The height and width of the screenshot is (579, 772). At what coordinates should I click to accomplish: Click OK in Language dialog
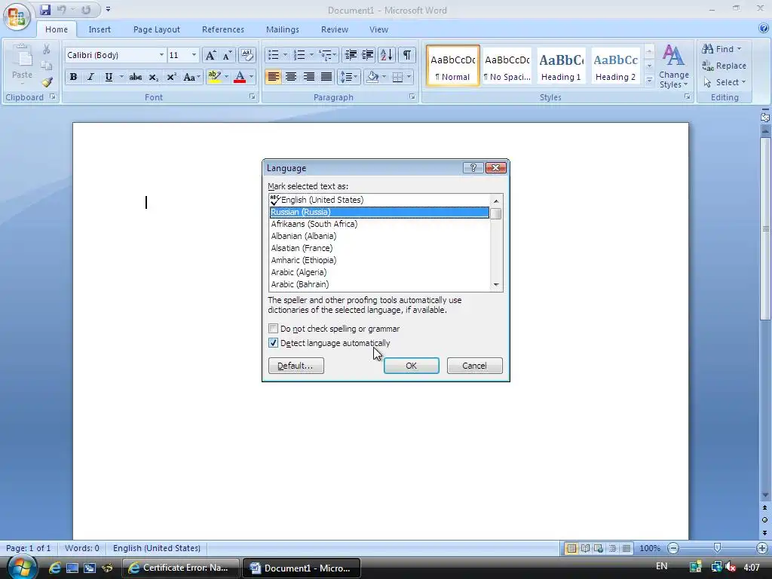tap(412, 366)
